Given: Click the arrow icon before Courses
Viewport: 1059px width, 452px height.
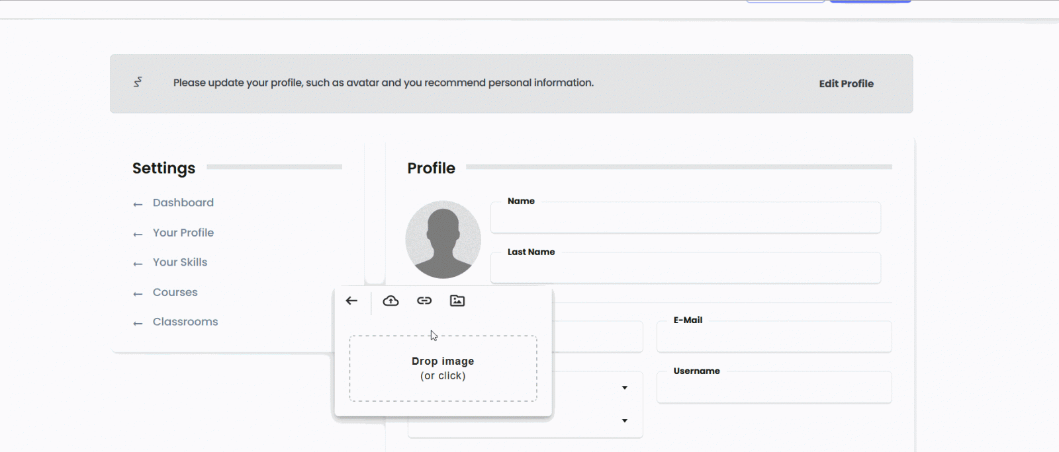Looking at the screenshot, I should click(138, 293).
